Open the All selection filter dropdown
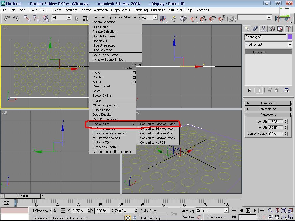Screen dimensions: 295x221 coord(62,18)
